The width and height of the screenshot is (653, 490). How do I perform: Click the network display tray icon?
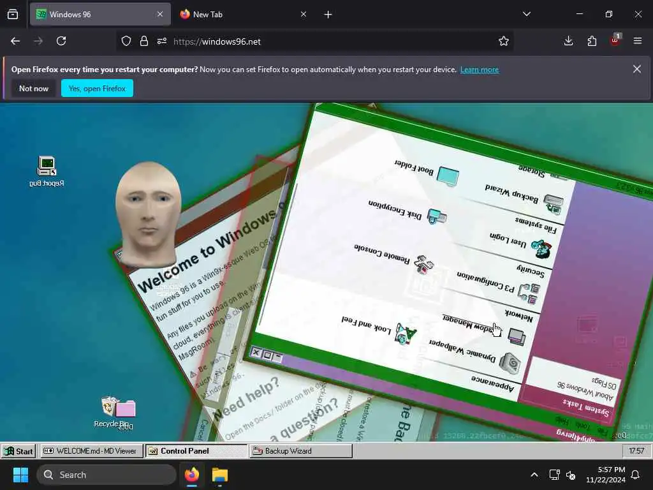point(554,475)
